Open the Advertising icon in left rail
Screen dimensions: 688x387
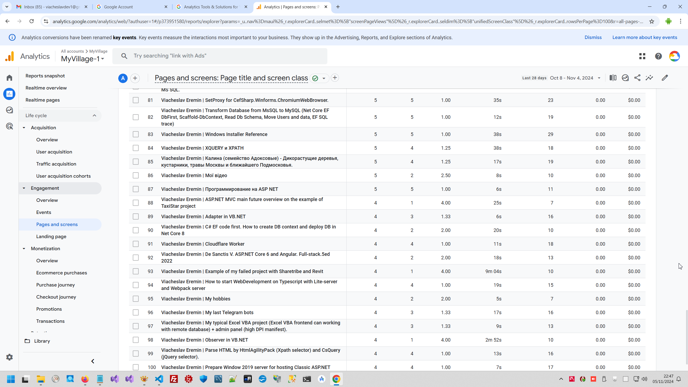[9, 126]
